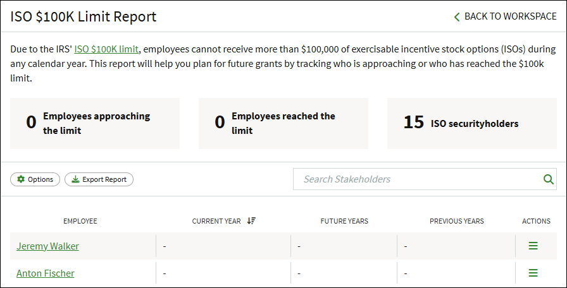Select the ISO securityholders summary card

472,123
